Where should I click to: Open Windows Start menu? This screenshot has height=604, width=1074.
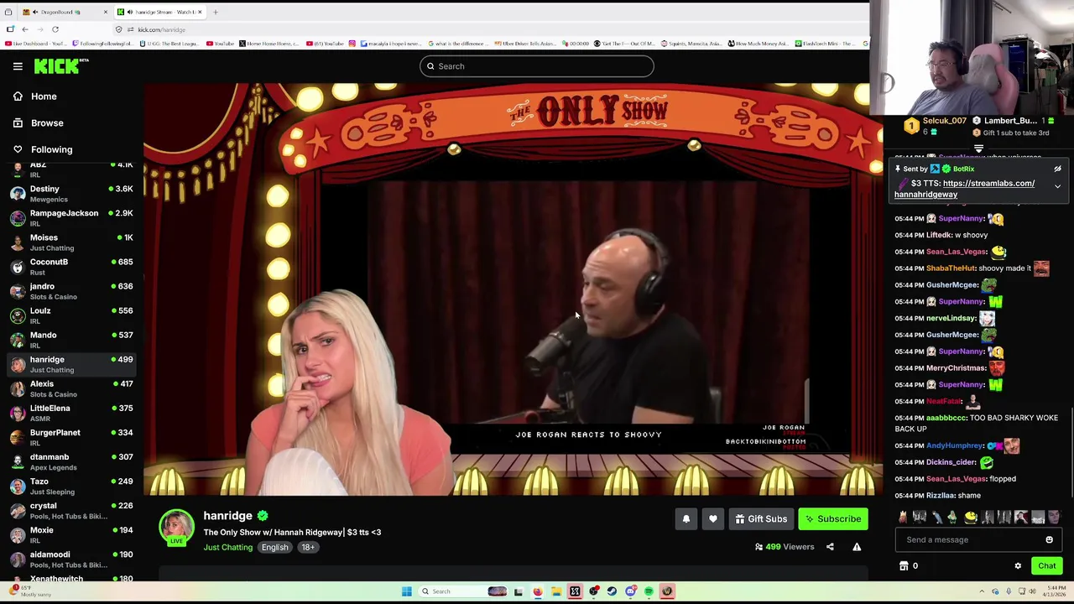(406, 591)
